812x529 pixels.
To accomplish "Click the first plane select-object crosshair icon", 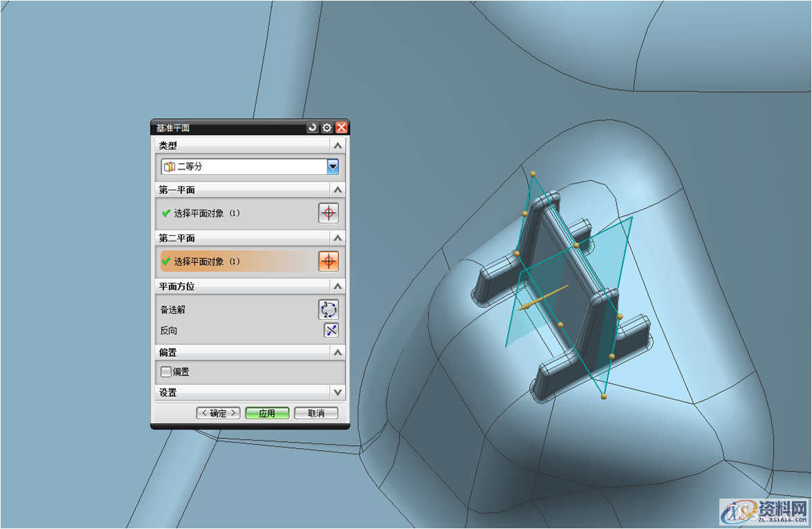I will (x=329, y=213).
